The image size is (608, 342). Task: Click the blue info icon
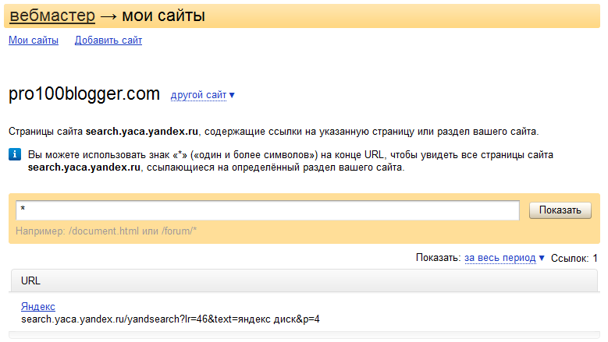click(x=15, y=155)
